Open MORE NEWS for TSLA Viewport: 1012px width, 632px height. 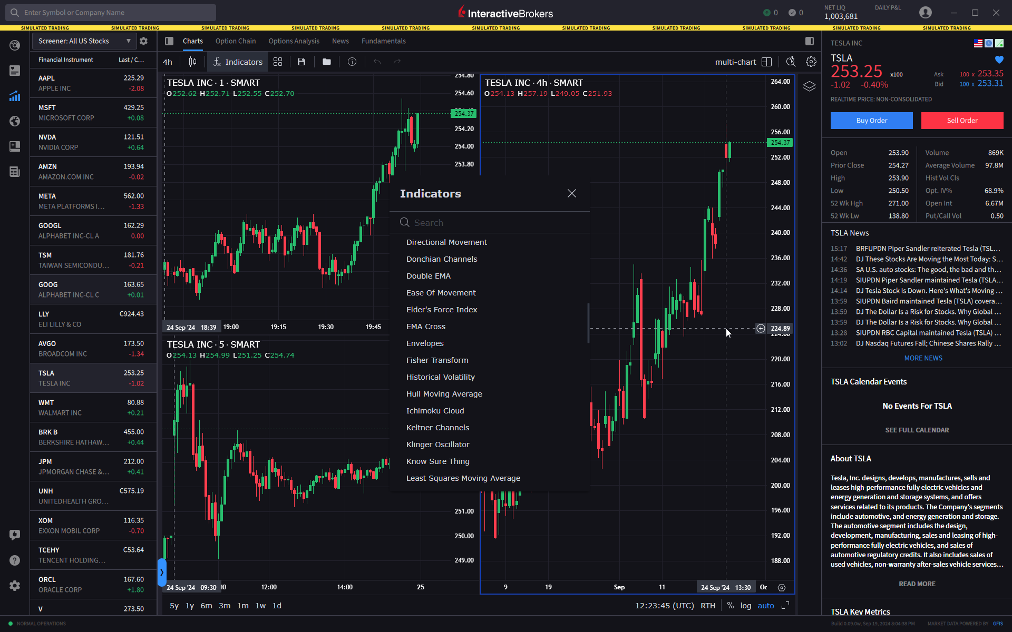pos(922,358)
